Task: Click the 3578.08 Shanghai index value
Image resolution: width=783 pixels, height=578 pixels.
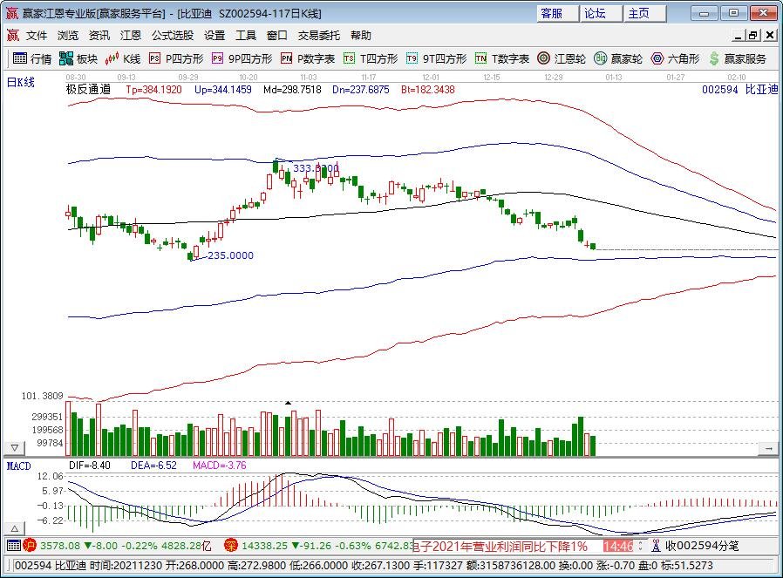Action: tap(60, 546)
